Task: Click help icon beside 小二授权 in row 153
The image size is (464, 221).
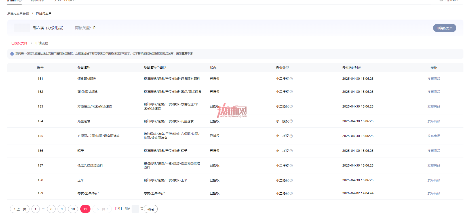Action: [x=291, y=106]
